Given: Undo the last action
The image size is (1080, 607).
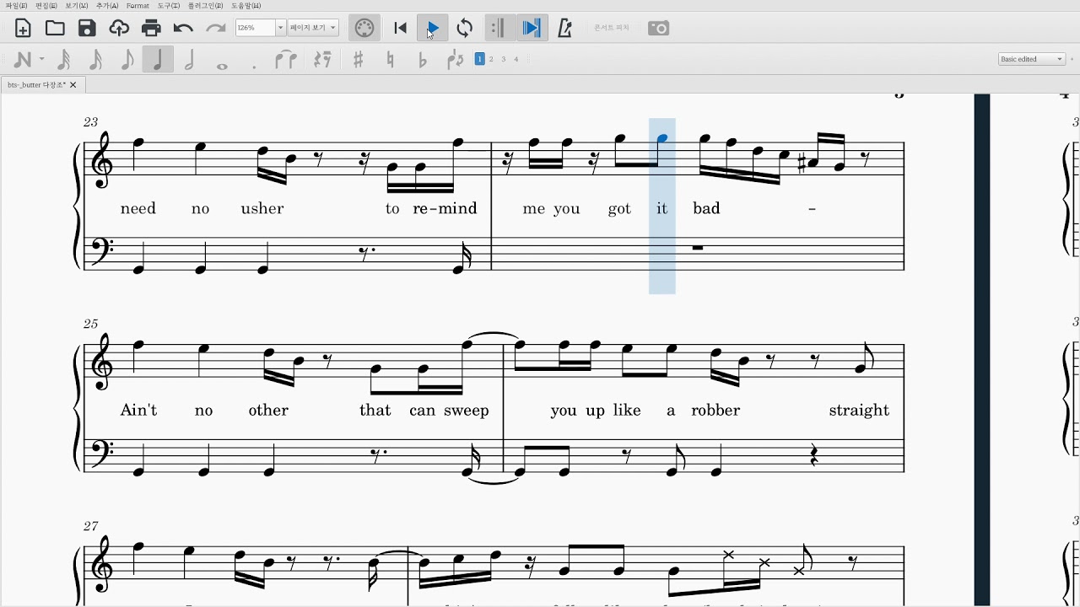Looking at the screenshot, I should [x=183, y=28].
